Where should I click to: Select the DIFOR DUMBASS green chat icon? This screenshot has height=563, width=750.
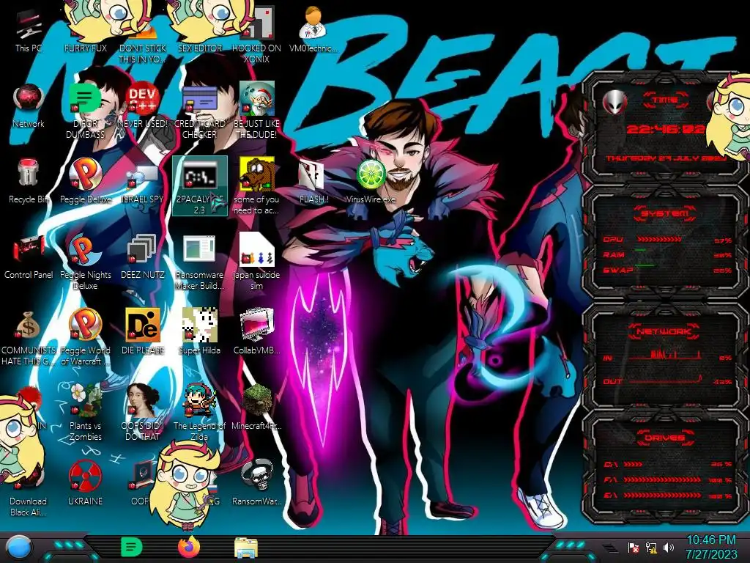pos(85,111)
